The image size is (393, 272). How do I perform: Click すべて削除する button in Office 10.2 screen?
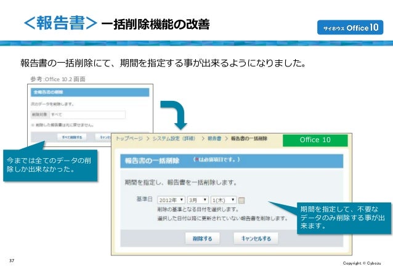pyautogui.click(x=72, y=137)
